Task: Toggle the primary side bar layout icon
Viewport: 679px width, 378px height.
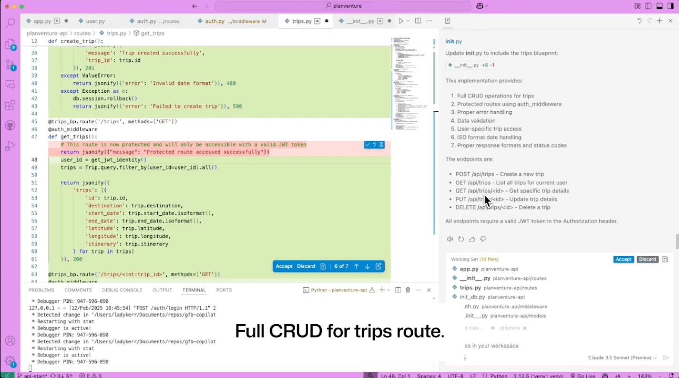Action: (648, 6)
